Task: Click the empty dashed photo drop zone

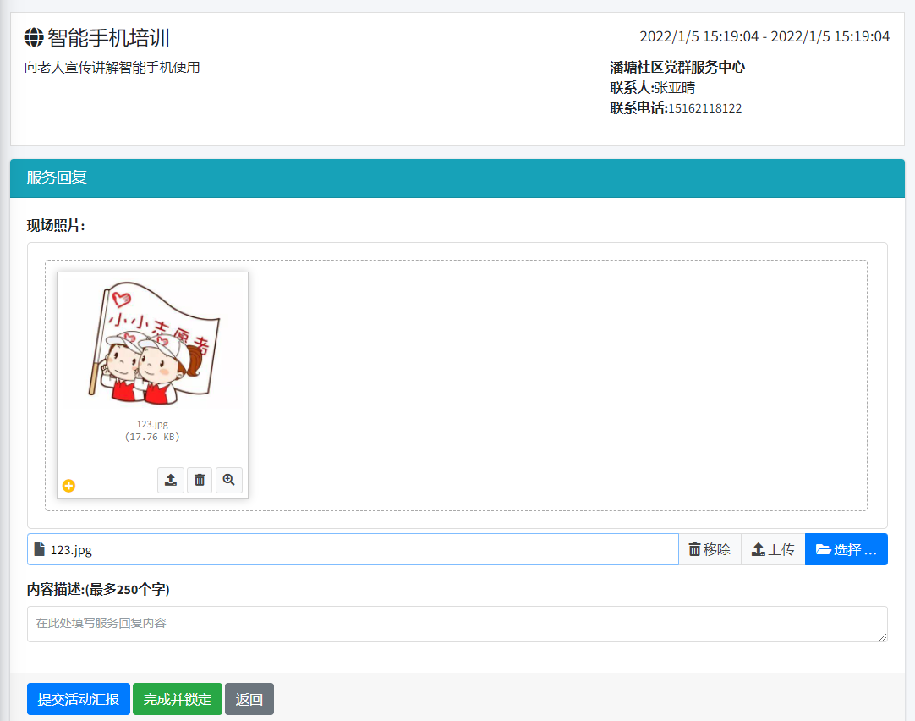Action: 558,385
